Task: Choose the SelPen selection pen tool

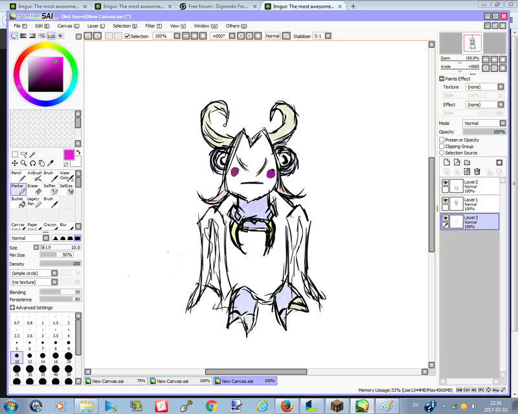Action: pos(51,189)
